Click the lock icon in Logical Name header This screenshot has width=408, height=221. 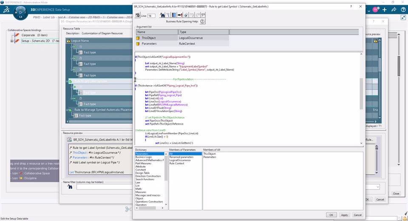pyautogui.click(x=69, y=41)
